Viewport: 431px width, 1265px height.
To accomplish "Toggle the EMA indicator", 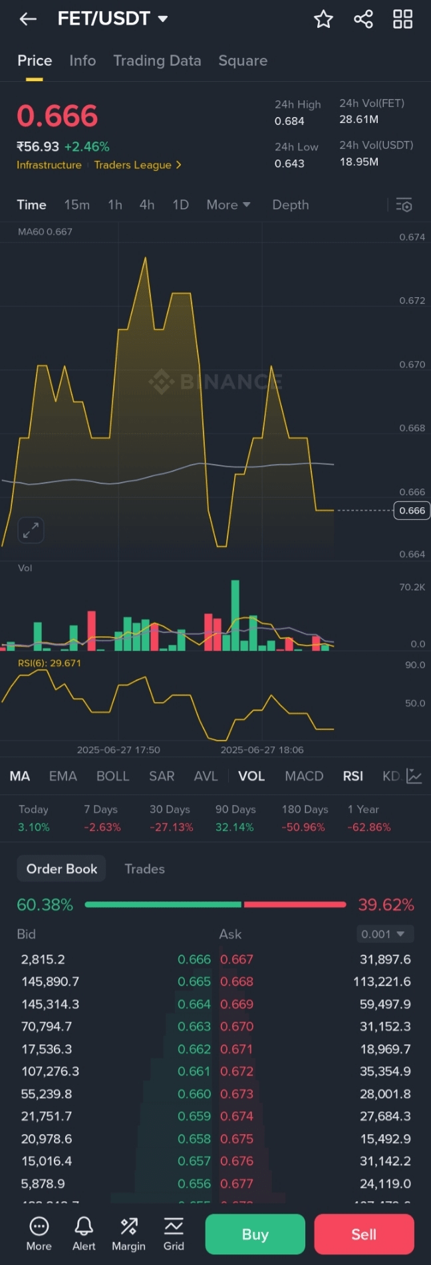I will click(x=63, y=776).
